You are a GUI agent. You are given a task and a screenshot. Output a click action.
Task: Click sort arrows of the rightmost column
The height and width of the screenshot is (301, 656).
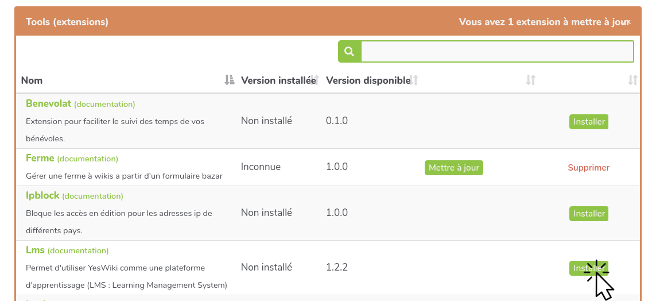point(632,80)
